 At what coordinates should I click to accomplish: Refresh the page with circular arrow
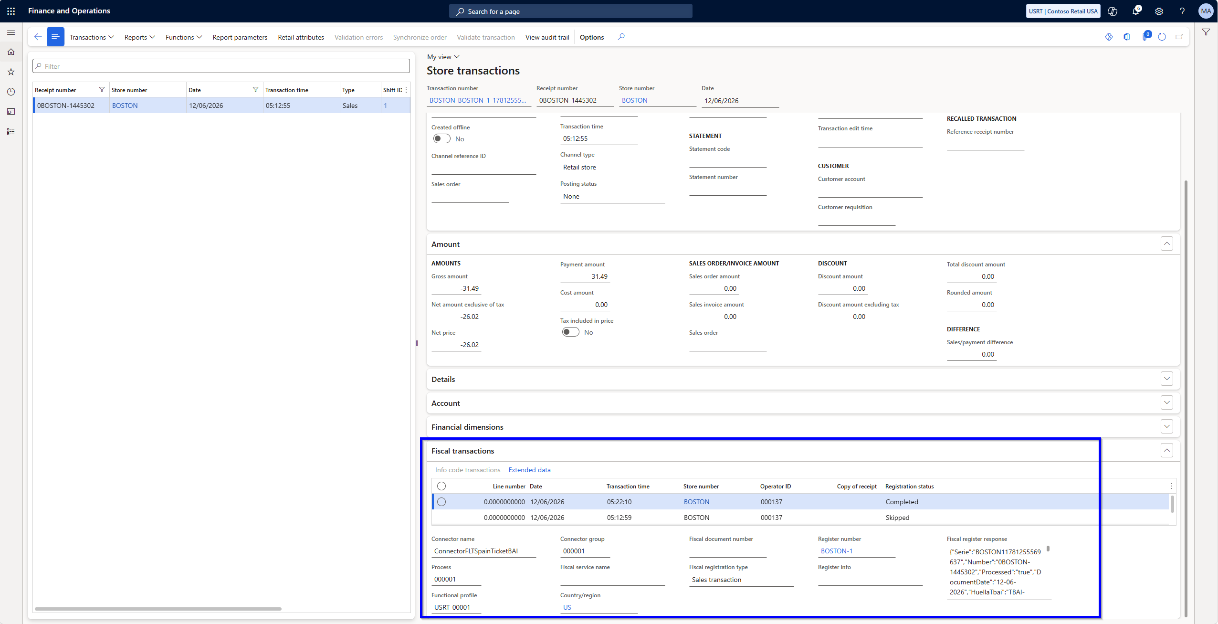click(1162, 37)
